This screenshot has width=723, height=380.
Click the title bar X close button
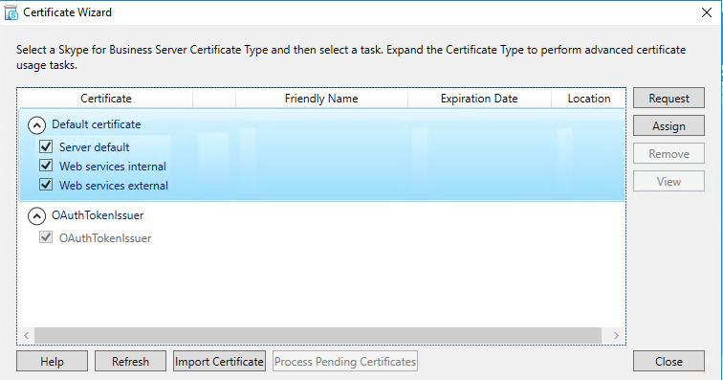[x=707, y=12]
